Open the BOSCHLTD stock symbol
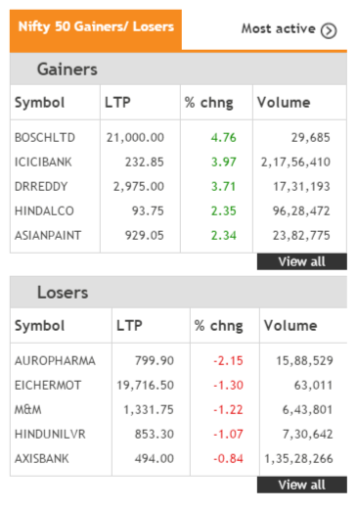357x511 pixels. click(x=45, y=138)
